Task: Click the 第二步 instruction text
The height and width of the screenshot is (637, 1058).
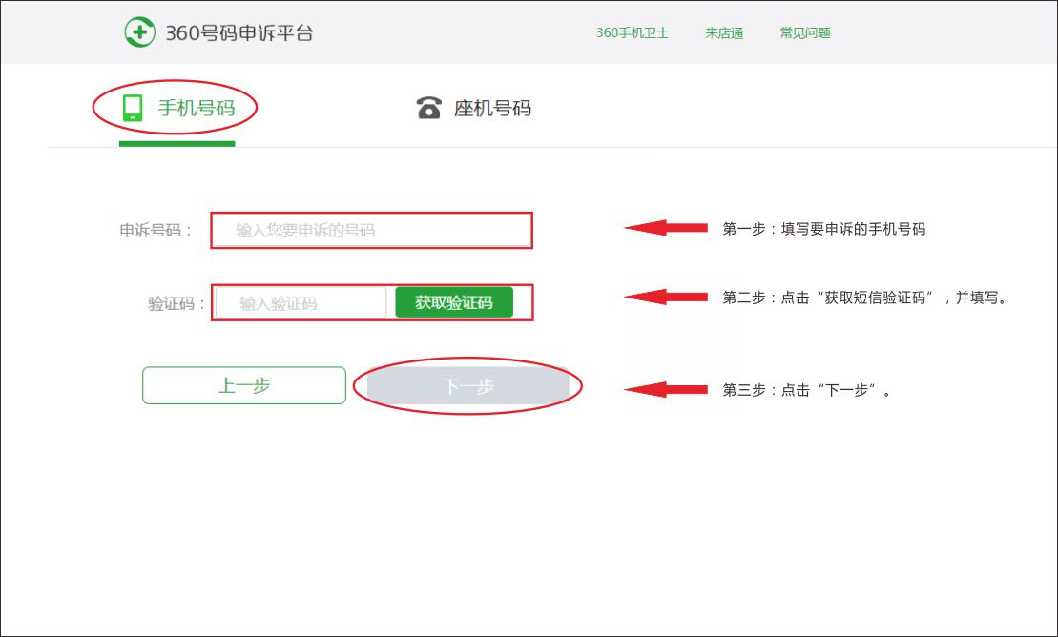Action: 864,298
